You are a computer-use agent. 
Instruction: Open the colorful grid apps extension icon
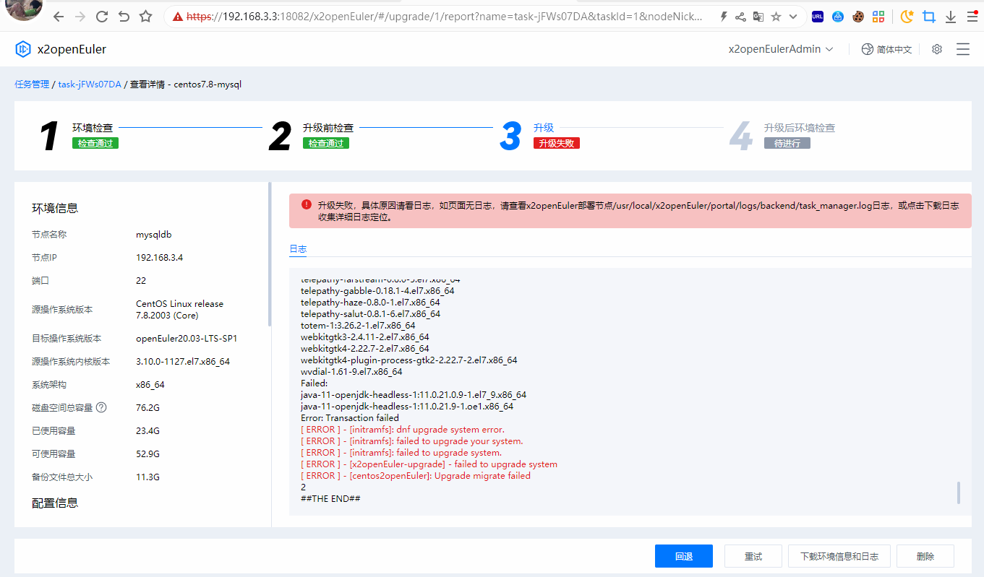878,16
